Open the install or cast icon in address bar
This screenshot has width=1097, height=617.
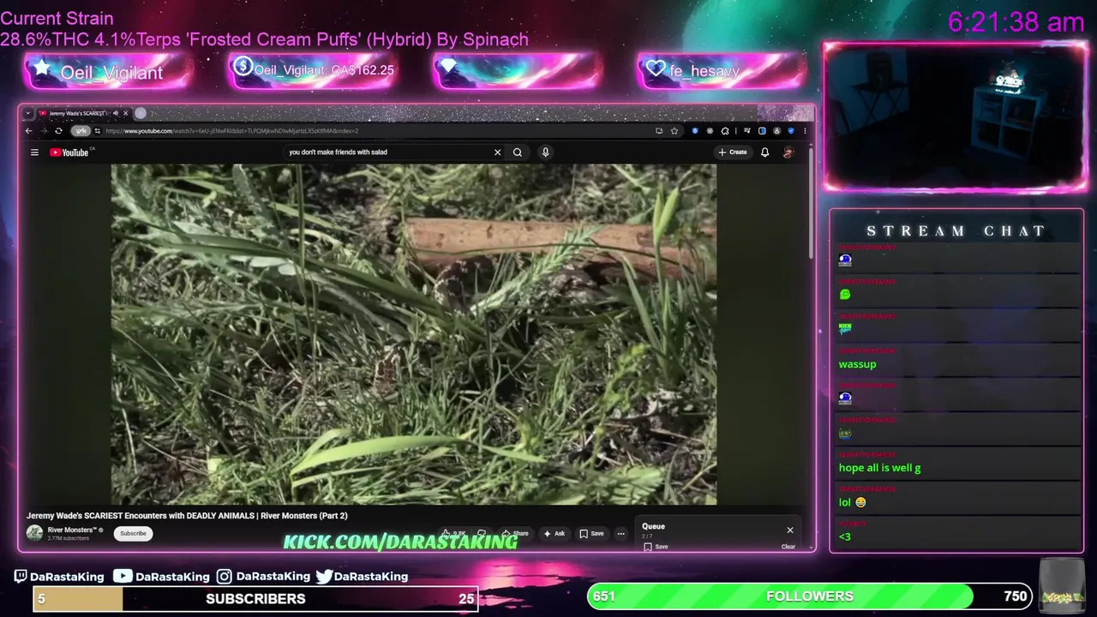[x=659, y=131]
